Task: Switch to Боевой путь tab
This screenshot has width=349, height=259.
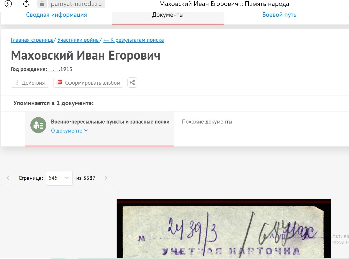Action: click(x=279, y=15)
